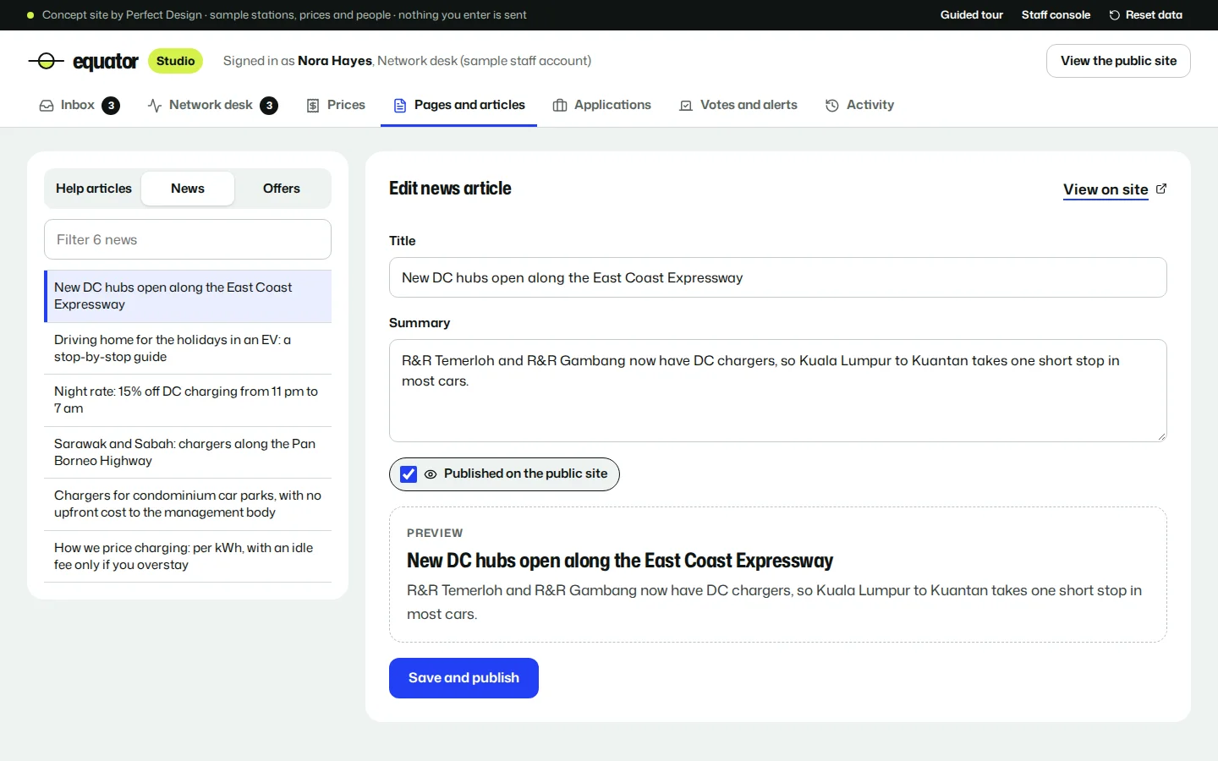Click Save and publish button
This screenshot has width=1218, height=761.
click(x=464, y=678)
